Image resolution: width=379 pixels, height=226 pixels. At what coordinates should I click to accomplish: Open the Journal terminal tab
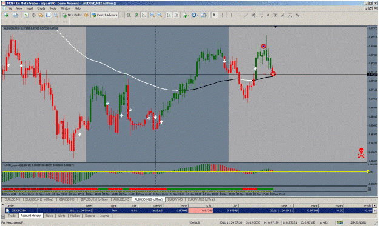pyautogui.click(x=105, y=216)
